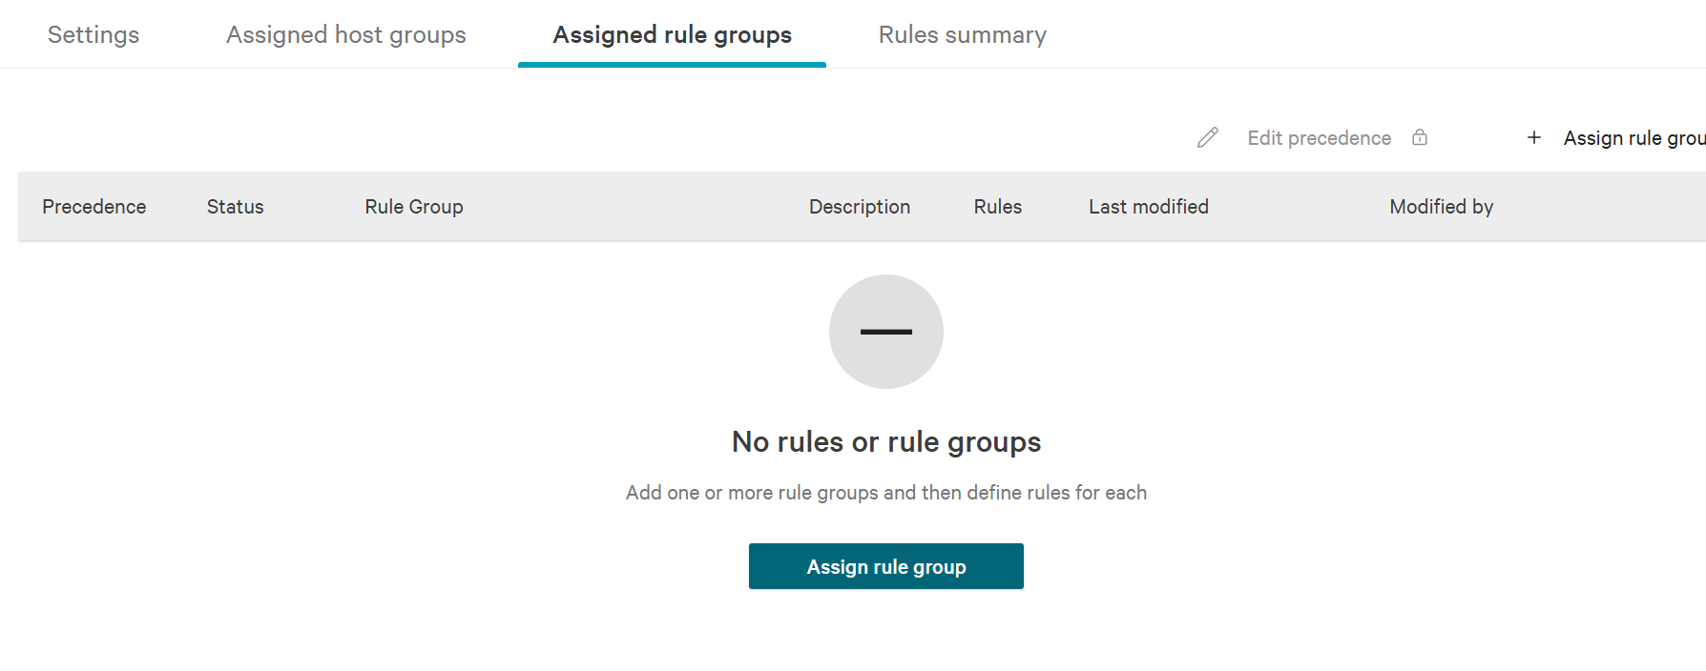The width and height of the screenshot is (1706, 671).
Task: Click the Modified by column header
Action: (1441, 206)
